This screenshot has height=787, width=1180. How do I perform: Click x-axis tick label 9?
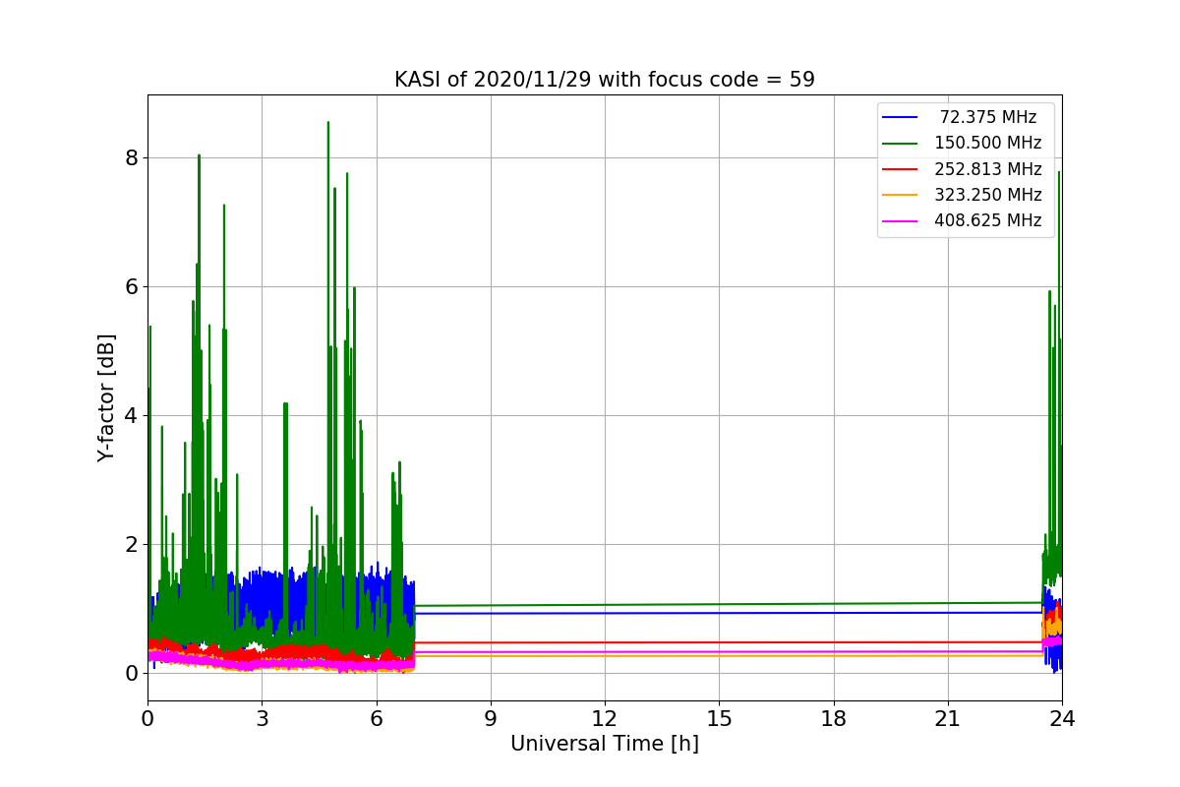pyautogui.click(x=491, y=719)
